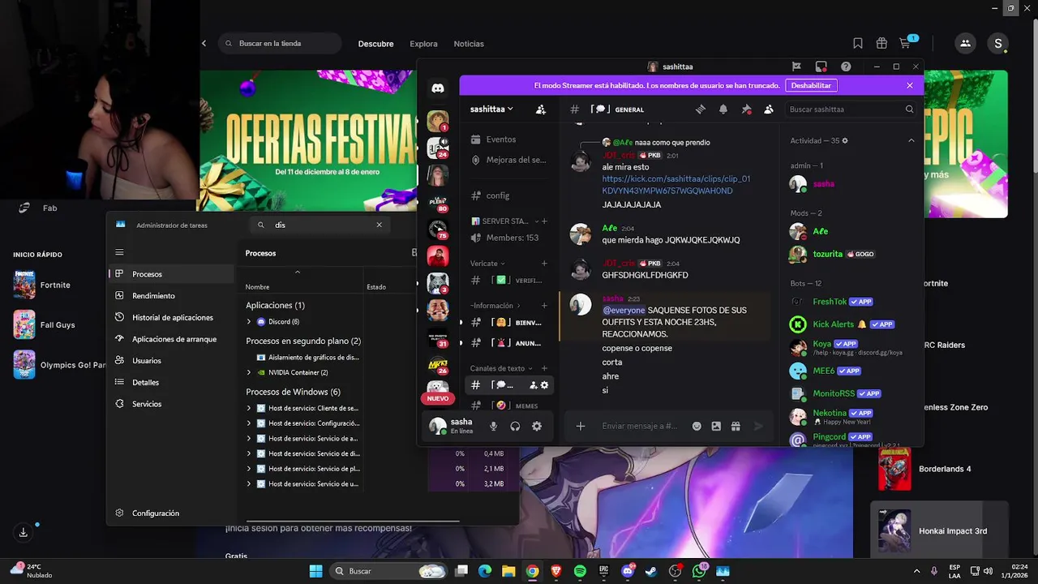This screenshot has height=584, width=1038.
Task: Mute microphone in Discord user panel
Action: click(x=493, y=426)
